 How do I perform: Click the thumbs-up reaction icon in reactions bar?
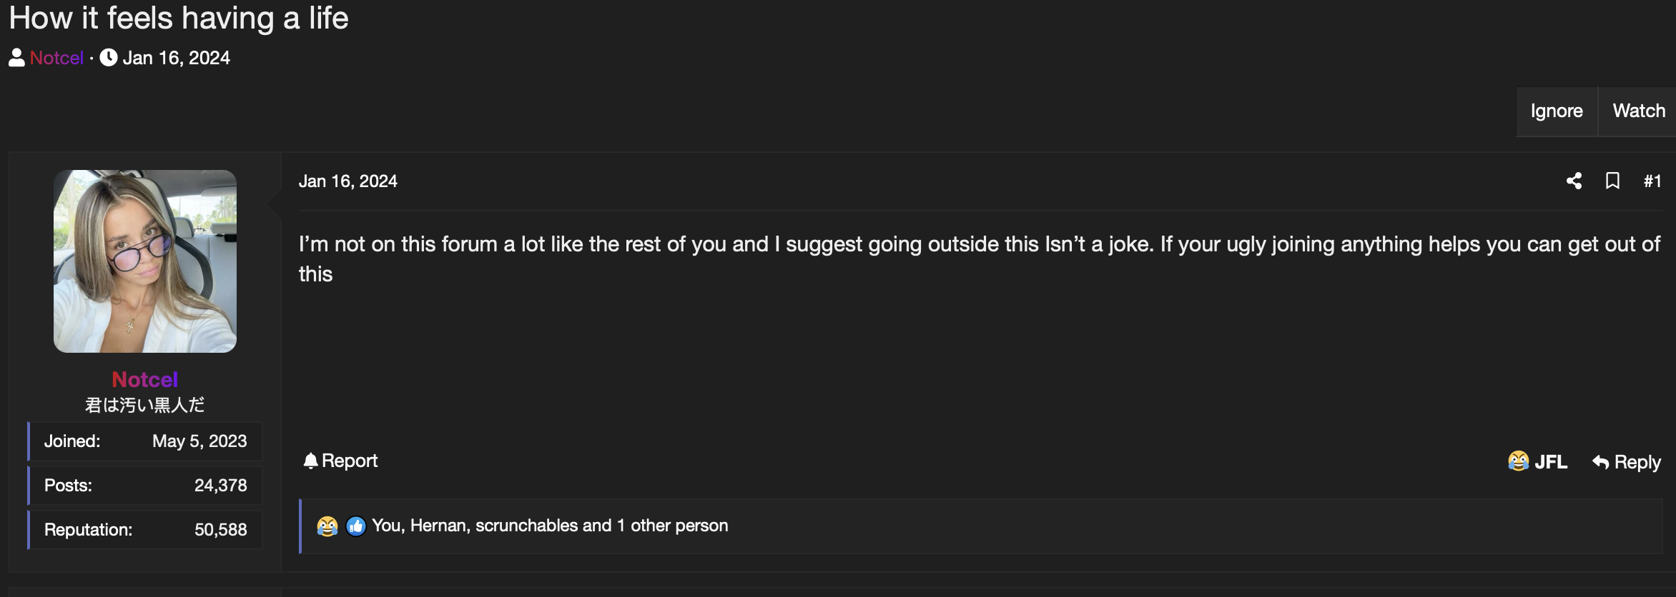(356, 526)
